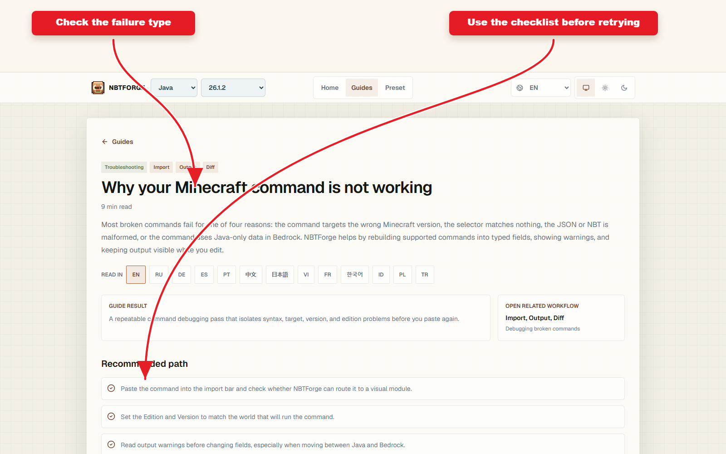Go to the Home nav tab
726x454 pixels.
click(330, 88)
